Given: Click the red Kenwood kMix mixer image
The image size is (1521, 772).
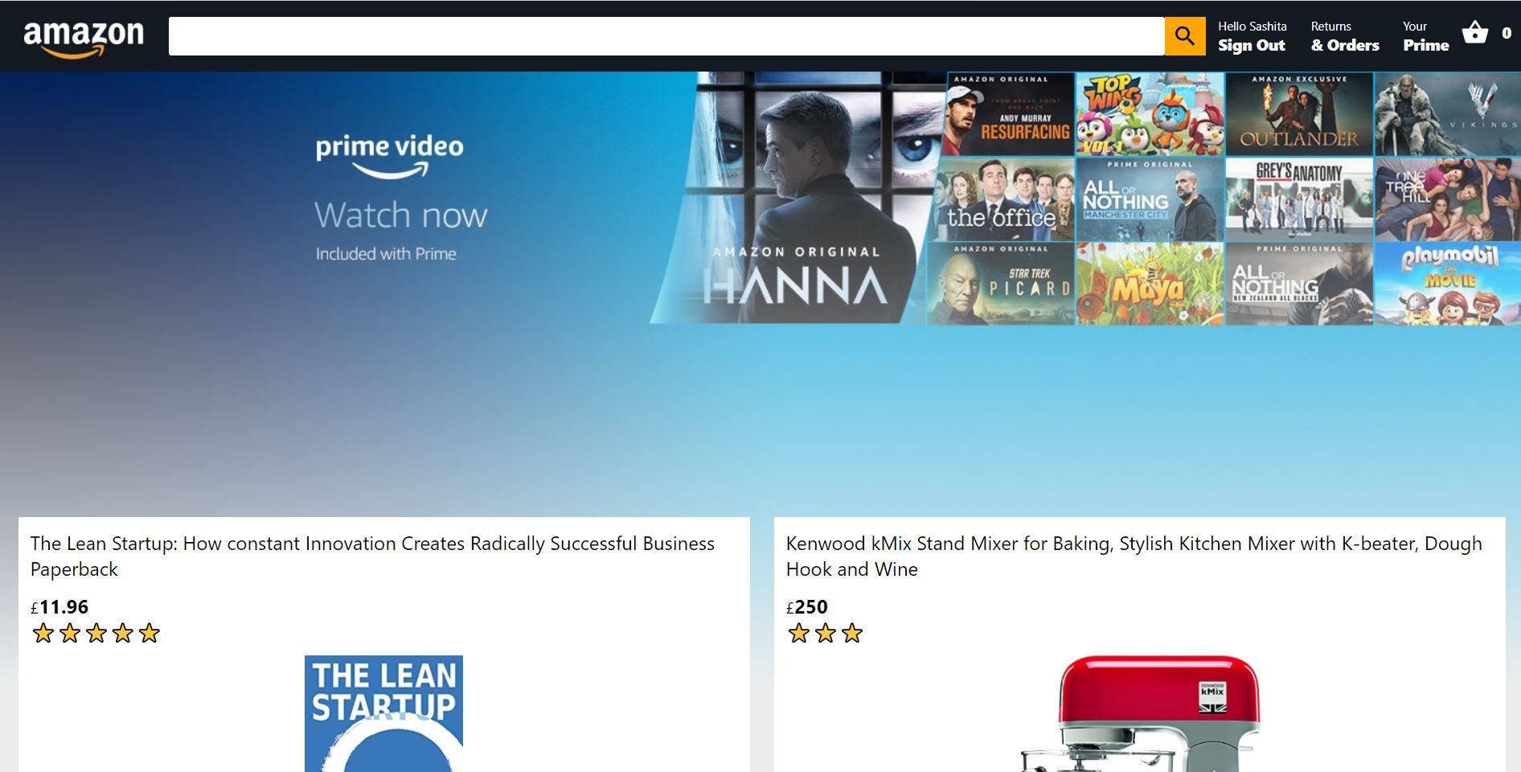Looking at the screenshot, I should point(1140,713).
